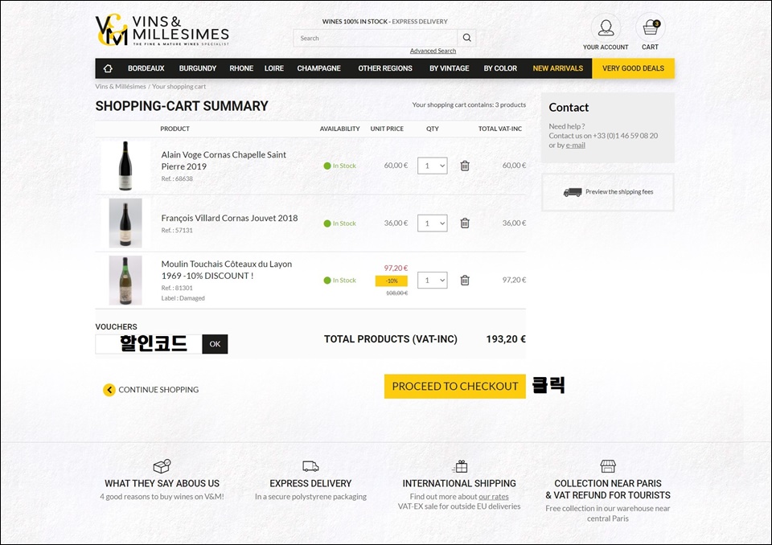
Task: Open quantity dropdown for François Villard Cornas
Action: tap(433, 223)
